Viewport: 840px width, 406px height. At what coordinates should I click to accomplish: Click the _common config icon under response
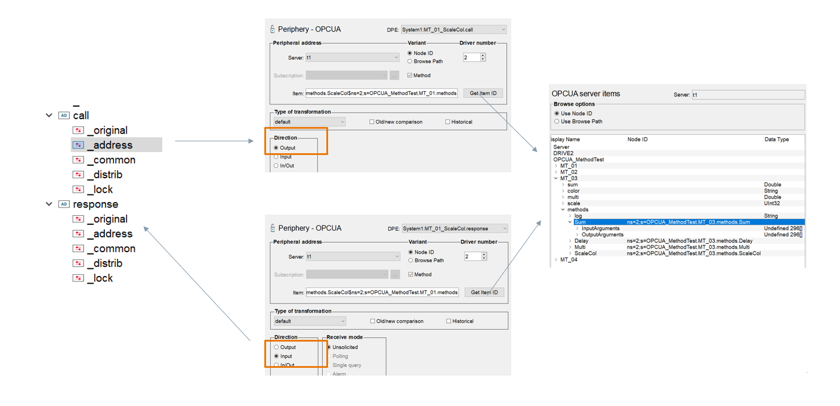78,249
